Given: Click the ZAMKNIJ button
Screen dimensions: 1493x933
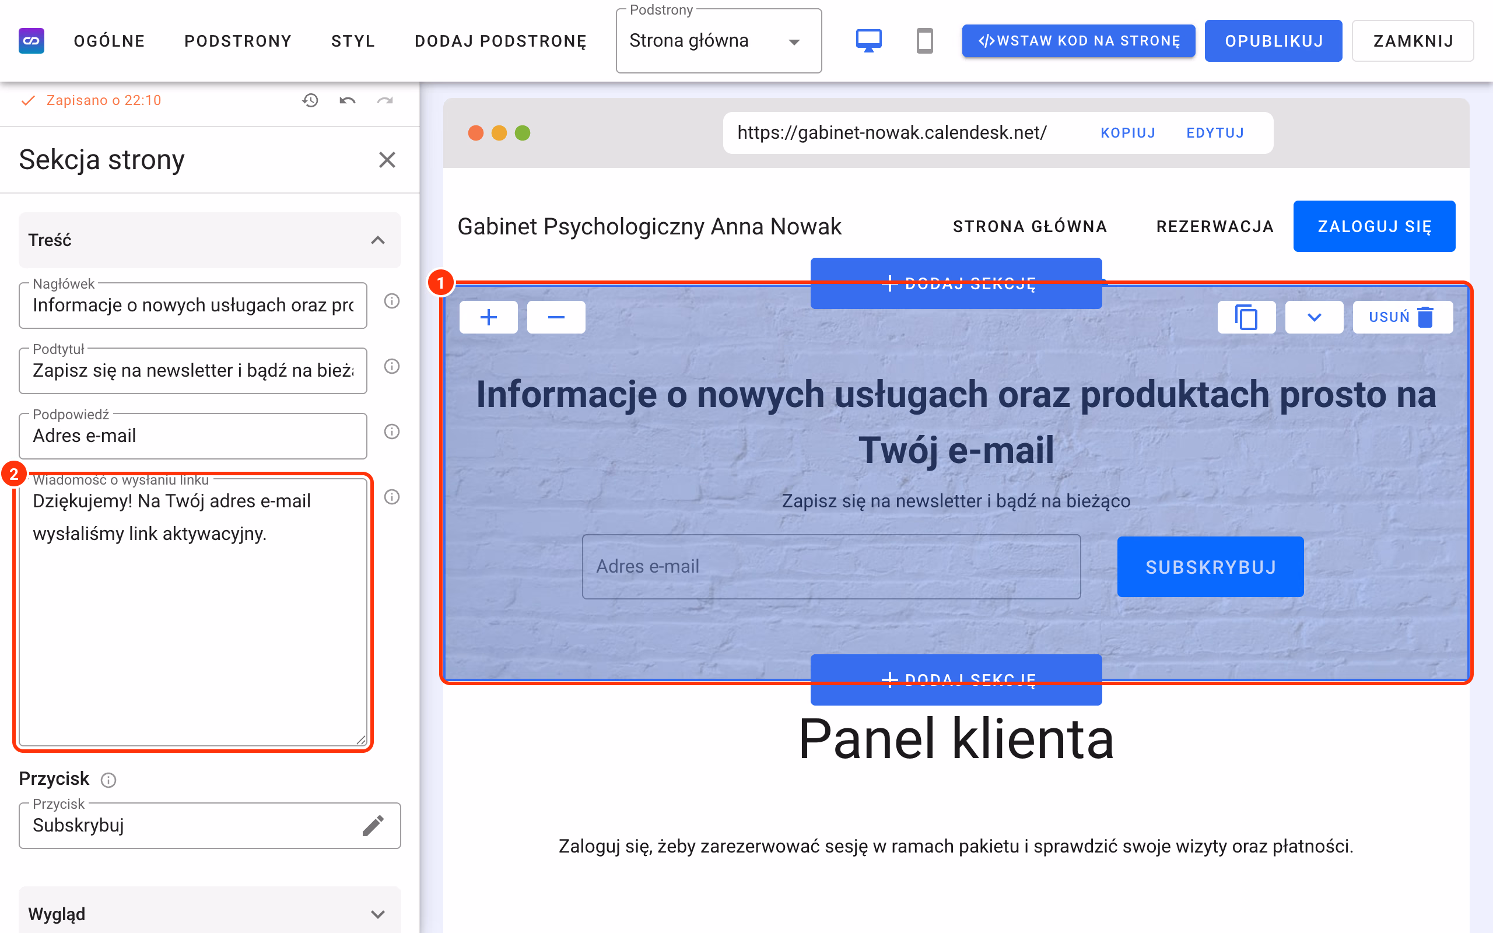Looking at the screenshot, I should click(x=1413, y=41).
